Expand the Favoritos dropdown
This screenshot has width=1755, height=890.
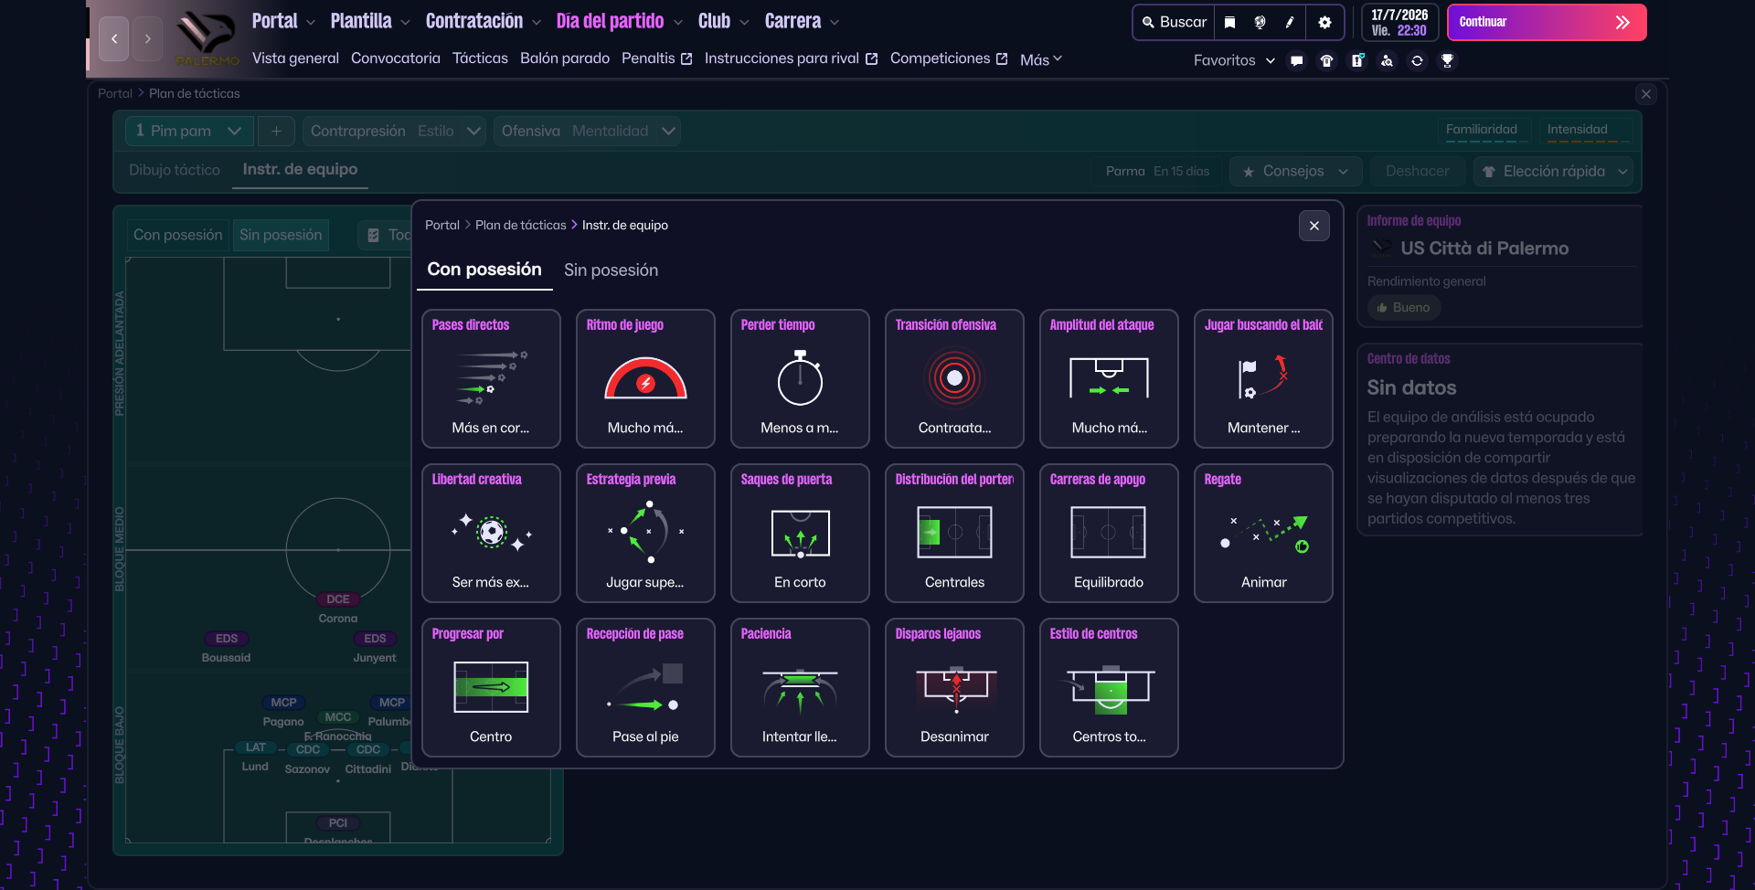pos(1233,60)
